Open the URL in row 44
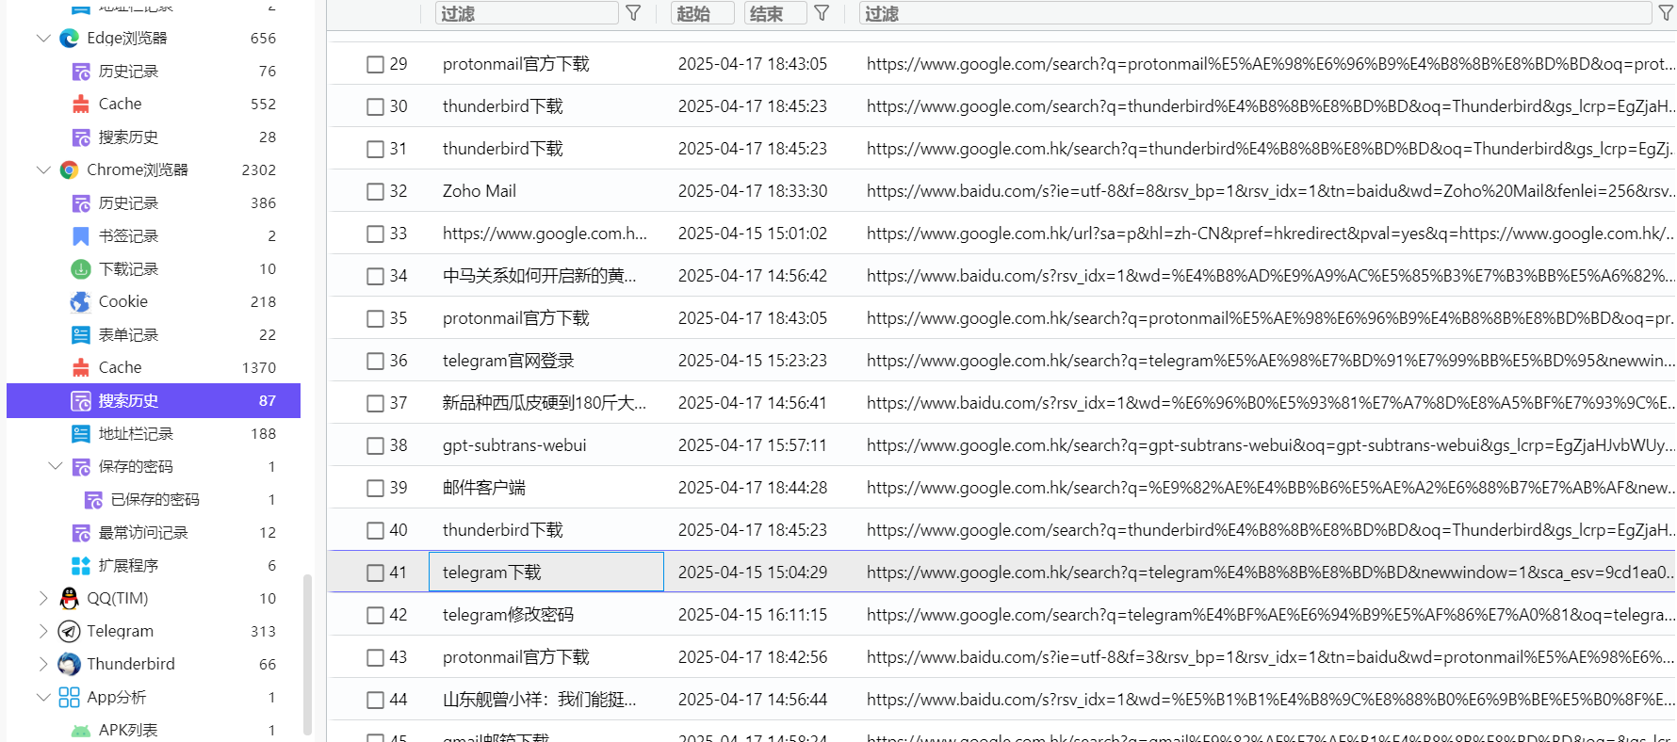 tap(1270, 700)
